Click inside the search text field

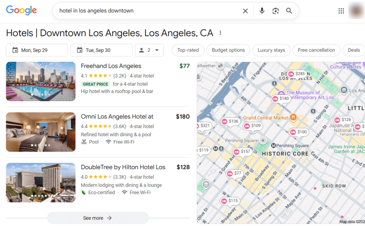pos(149,11)
